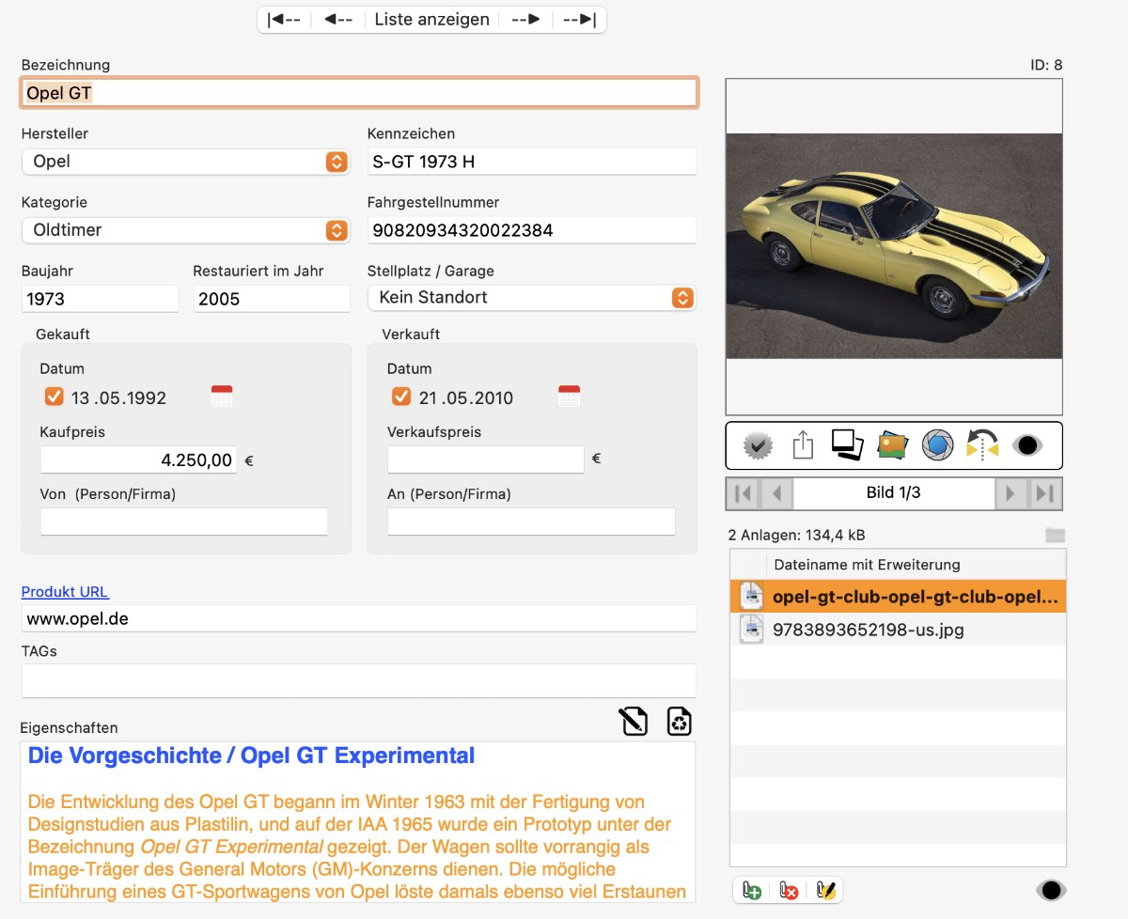The image size is (1128, 919).
Task: Open the Produkt URL link
Action: [x=65, y=592]
